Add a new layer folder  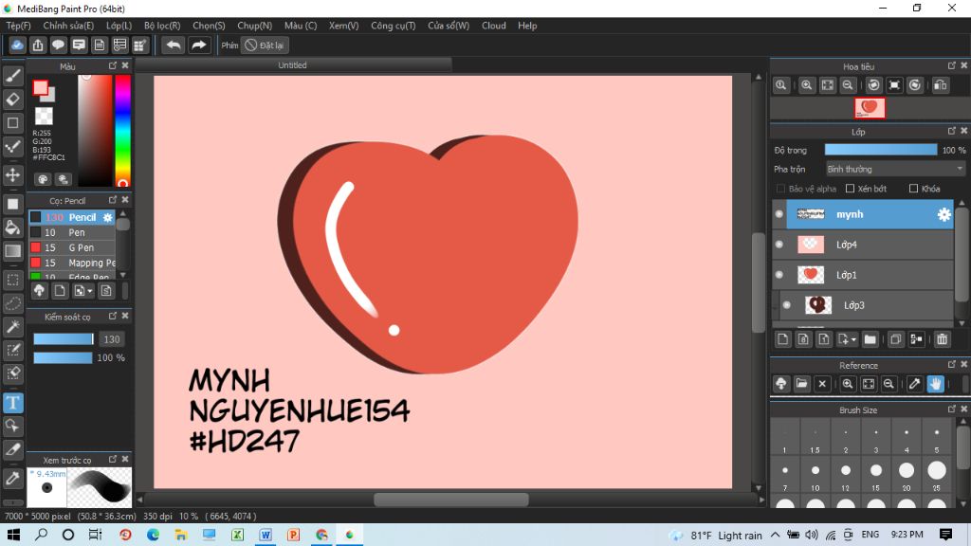[870, 339]
